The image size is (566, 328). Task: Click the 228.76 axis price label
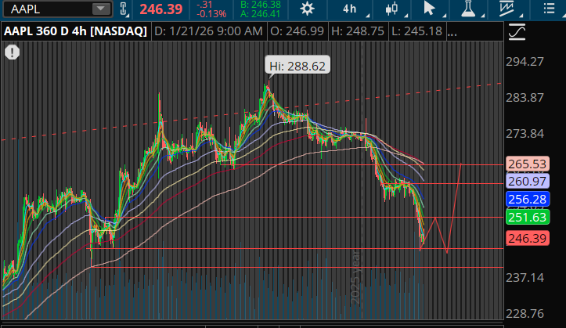tap(525, 314)
